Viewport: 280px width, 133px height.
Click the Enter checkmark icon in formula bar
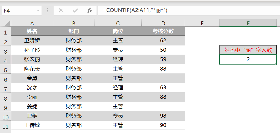(75, 11)
